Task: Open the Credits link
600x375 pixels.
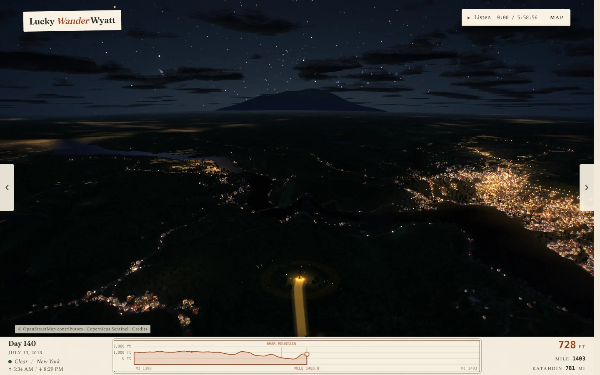Action: pyautogui.click(x=140, y=329)
